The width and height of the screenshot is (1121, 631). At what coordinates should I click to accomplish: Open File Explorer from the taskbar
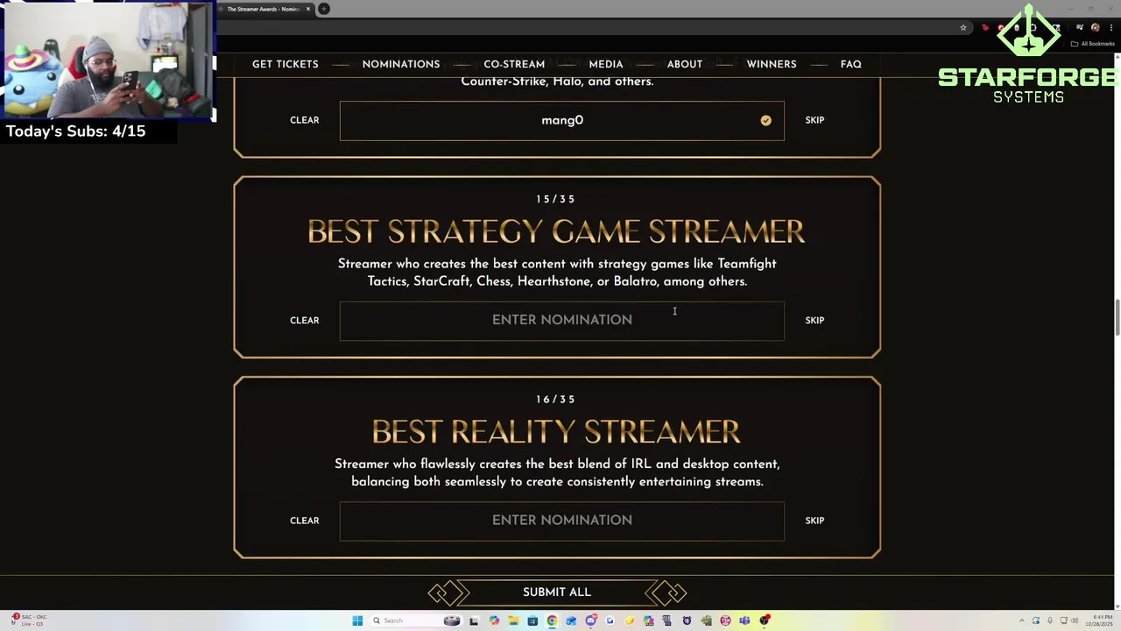pyautogui.click(x=513, y=620)
